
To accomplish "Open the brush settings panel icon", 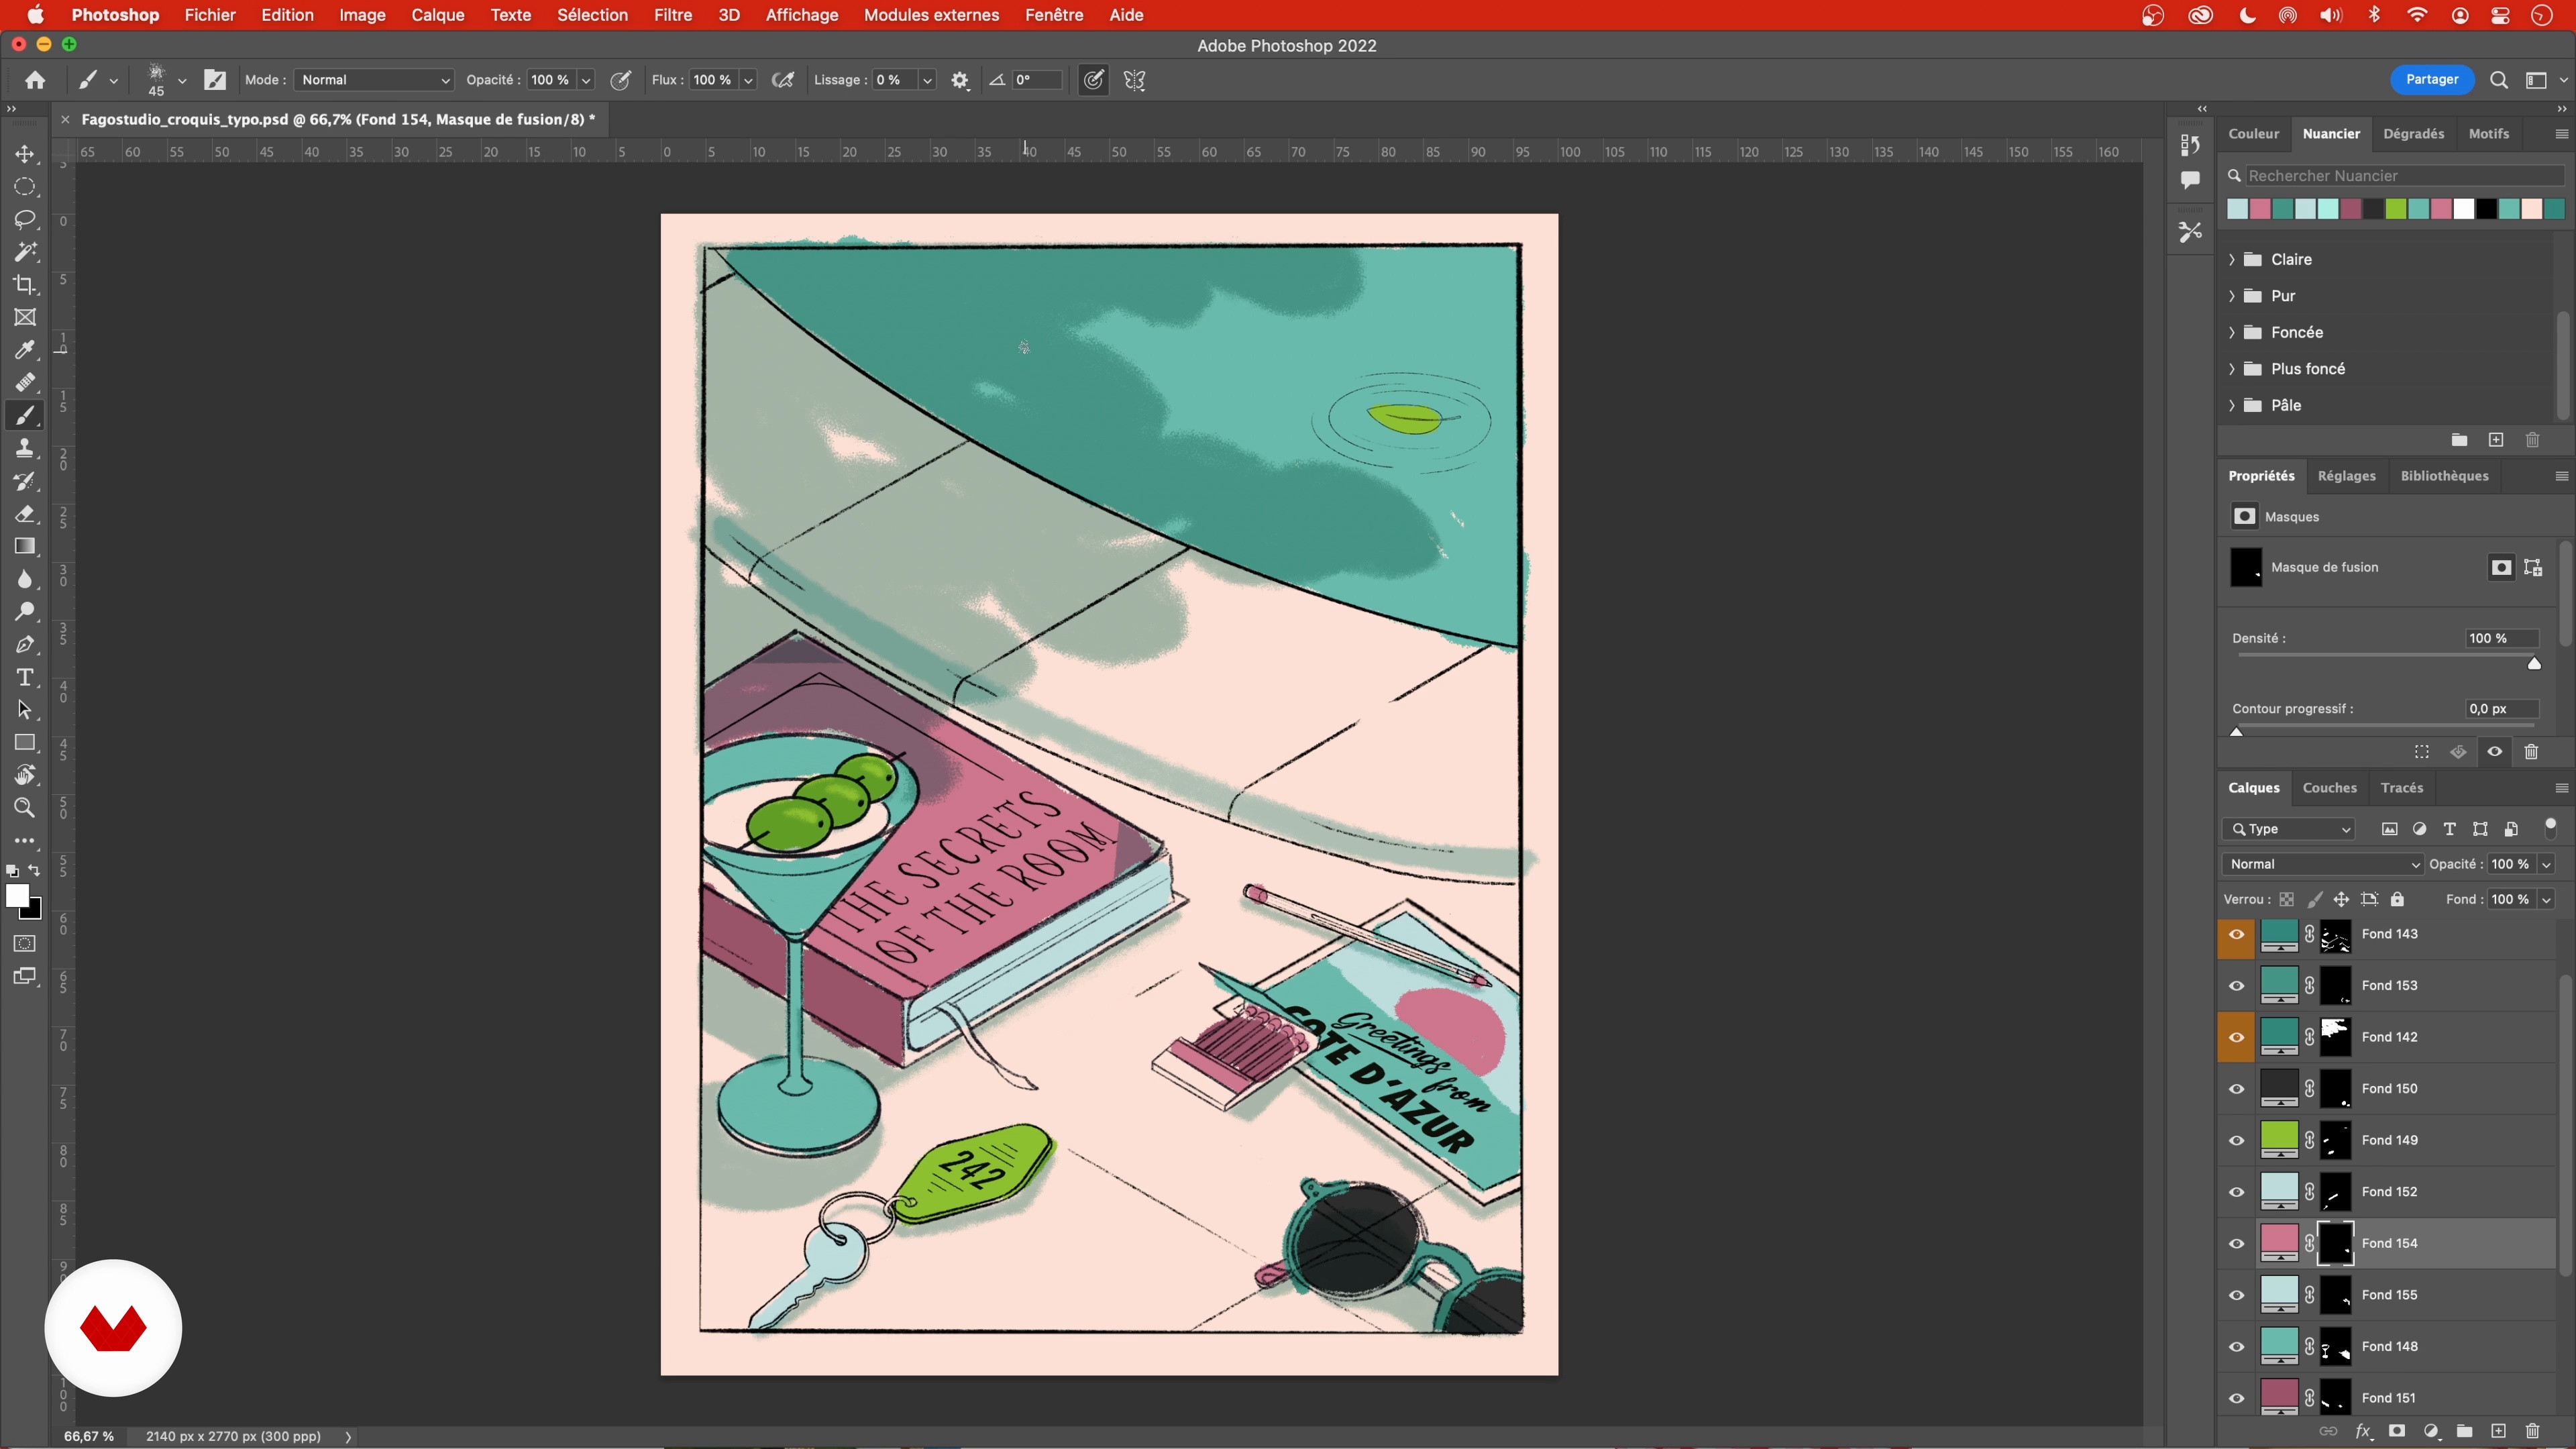I will pyautogui.click(x=215, y=80).
